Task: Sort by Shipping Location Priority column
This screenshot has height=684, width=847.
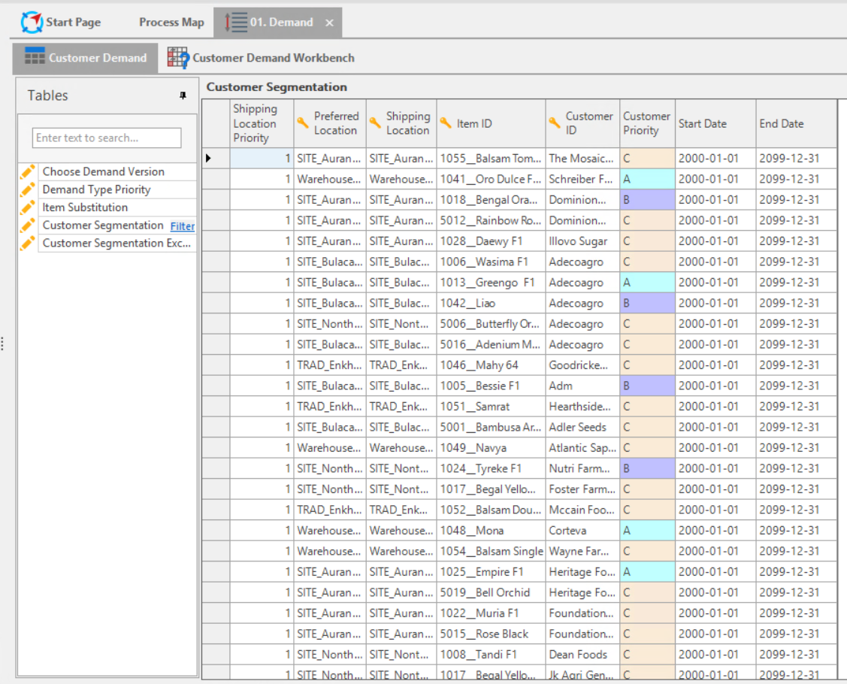Action: [x=262, y=123]
